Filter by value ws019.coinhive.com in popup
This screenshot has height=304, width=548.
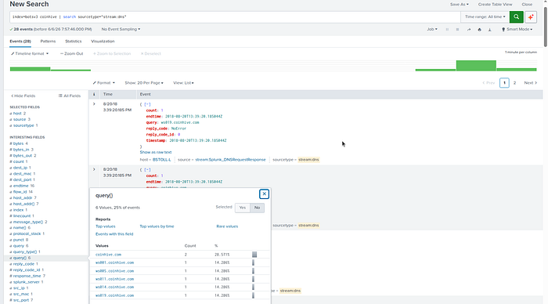click(x=114, y=295)
